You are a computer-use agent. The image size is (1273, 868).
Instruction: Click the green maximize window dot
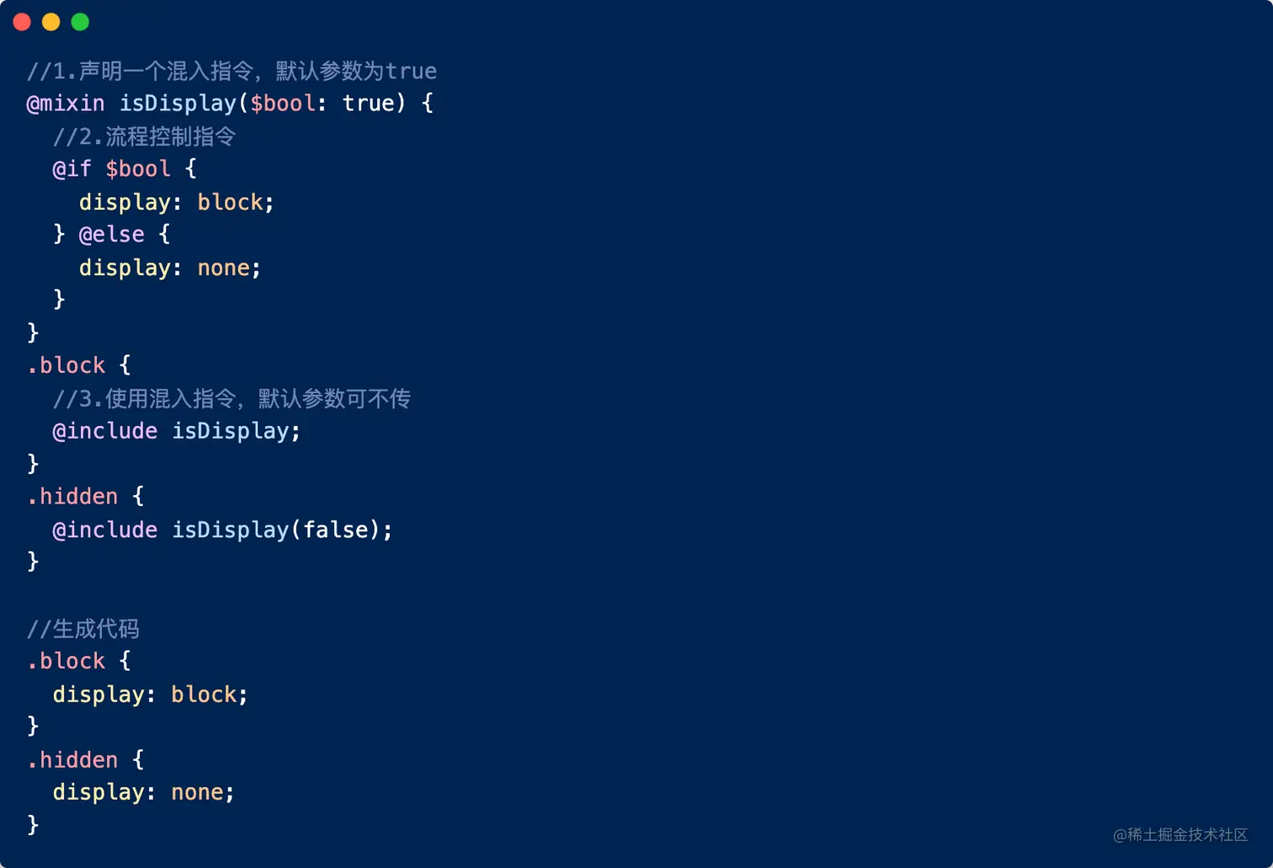coord(80,22)
